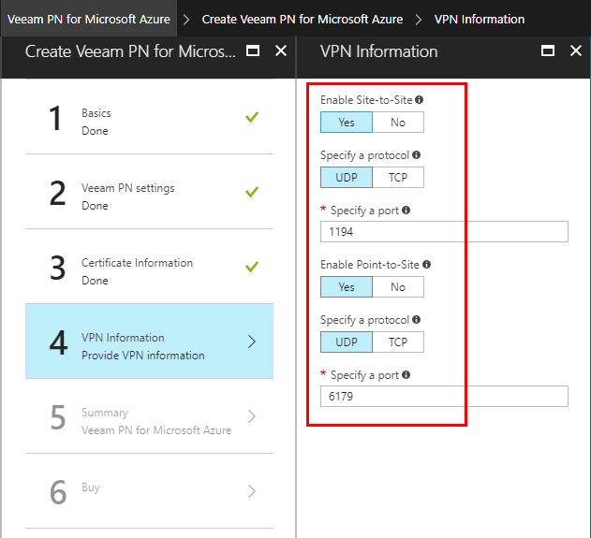Open step 1 Basics

tap(150, 117)
